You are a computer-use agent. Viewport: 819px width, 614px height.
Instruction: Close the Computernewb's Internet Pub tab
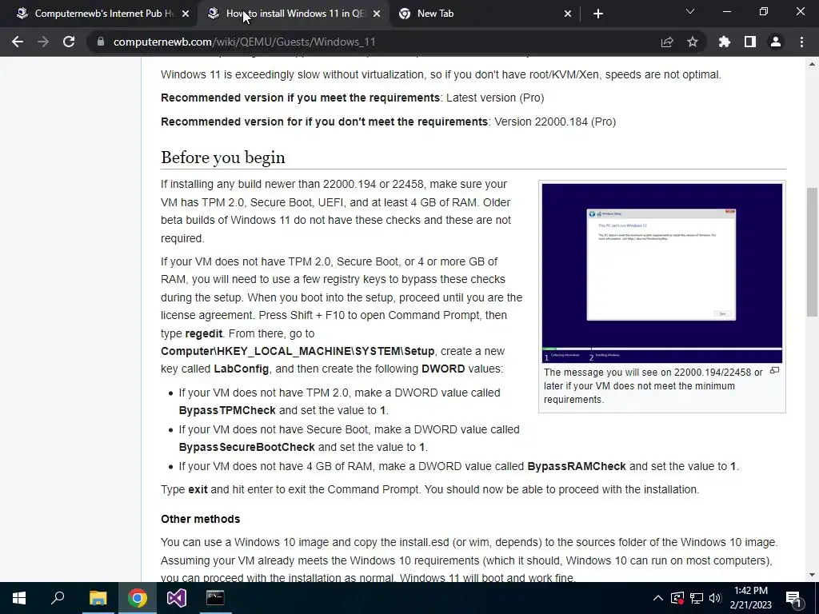point(186,14)
